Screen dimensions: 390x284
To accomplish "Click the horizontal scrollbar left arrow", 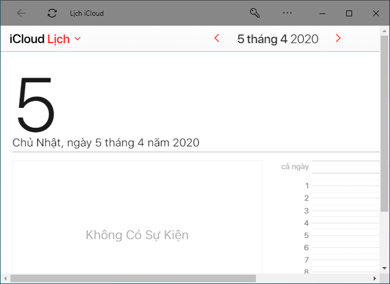I will pos(5,278).
